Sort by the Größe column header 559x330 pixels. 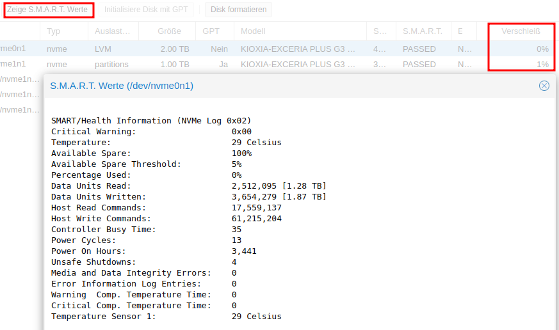[169, 31]
